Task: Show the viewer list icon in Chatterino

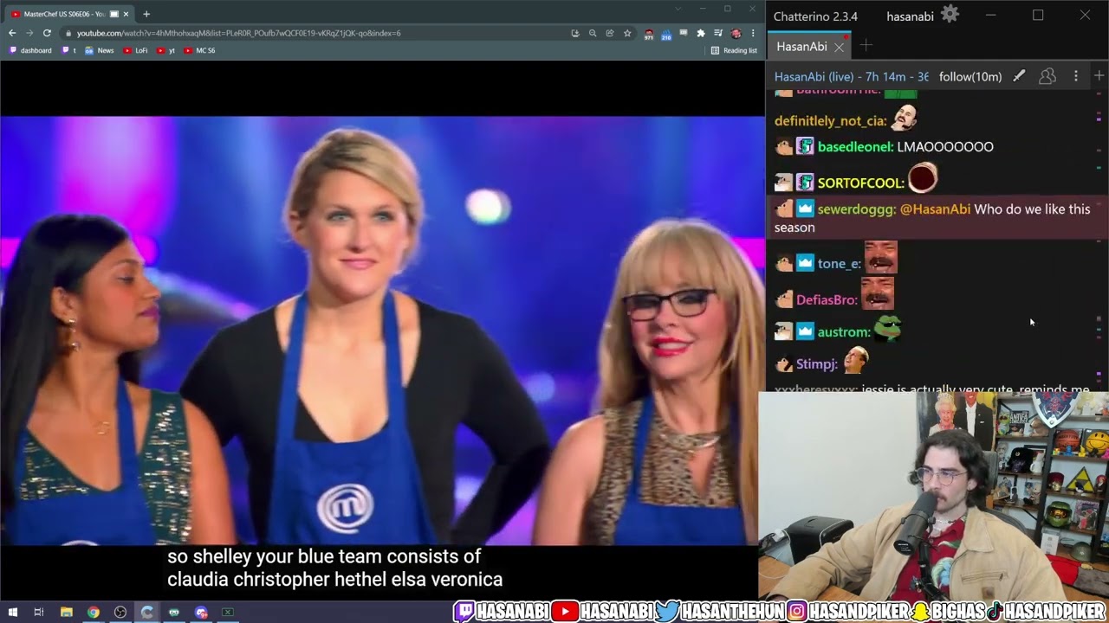Action: pos(1047,76)
